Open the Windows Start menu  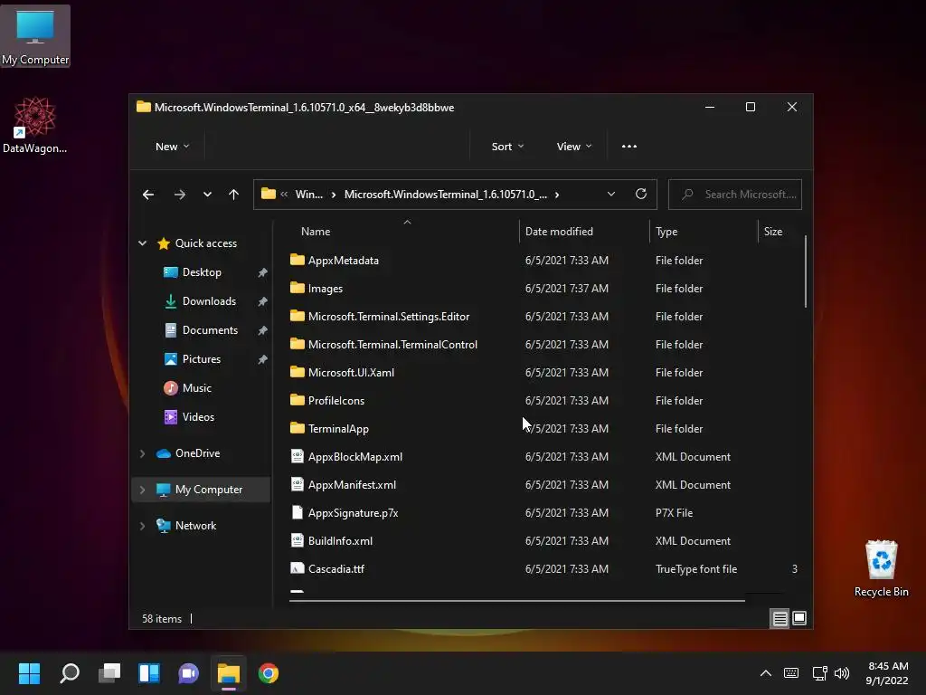click(29, 673)
